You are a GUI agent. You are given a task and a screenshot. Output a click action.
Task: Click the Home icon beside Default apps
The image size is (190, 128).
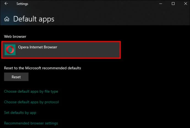pos(7,19)
